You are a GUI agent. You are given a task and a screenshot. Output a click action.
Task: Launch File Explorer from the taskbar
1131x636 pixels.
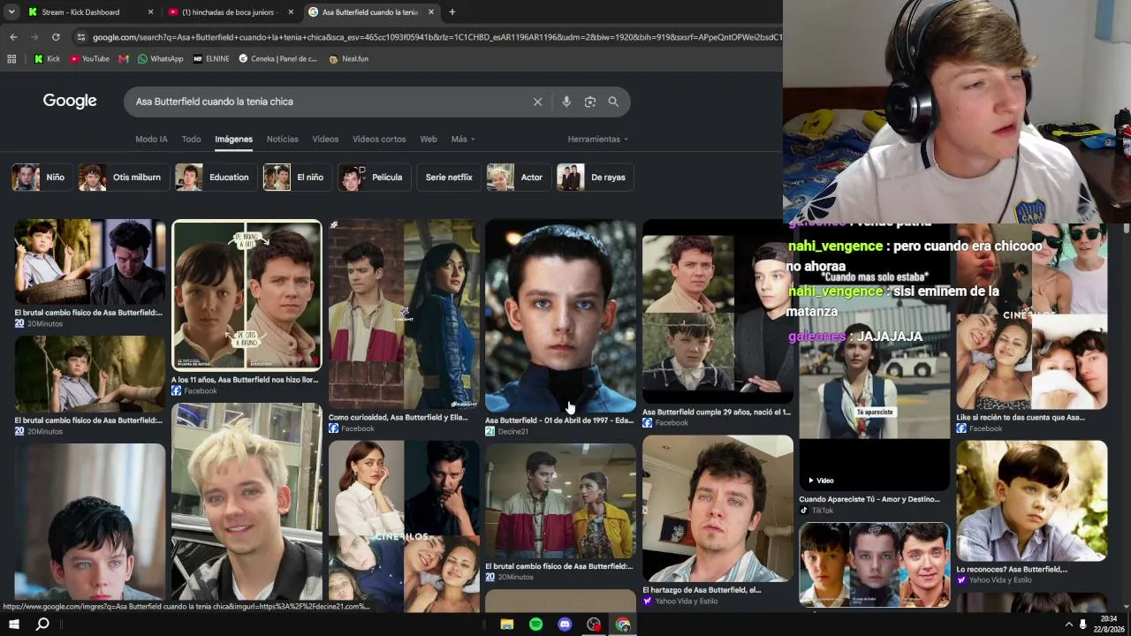tap(506, 625)
